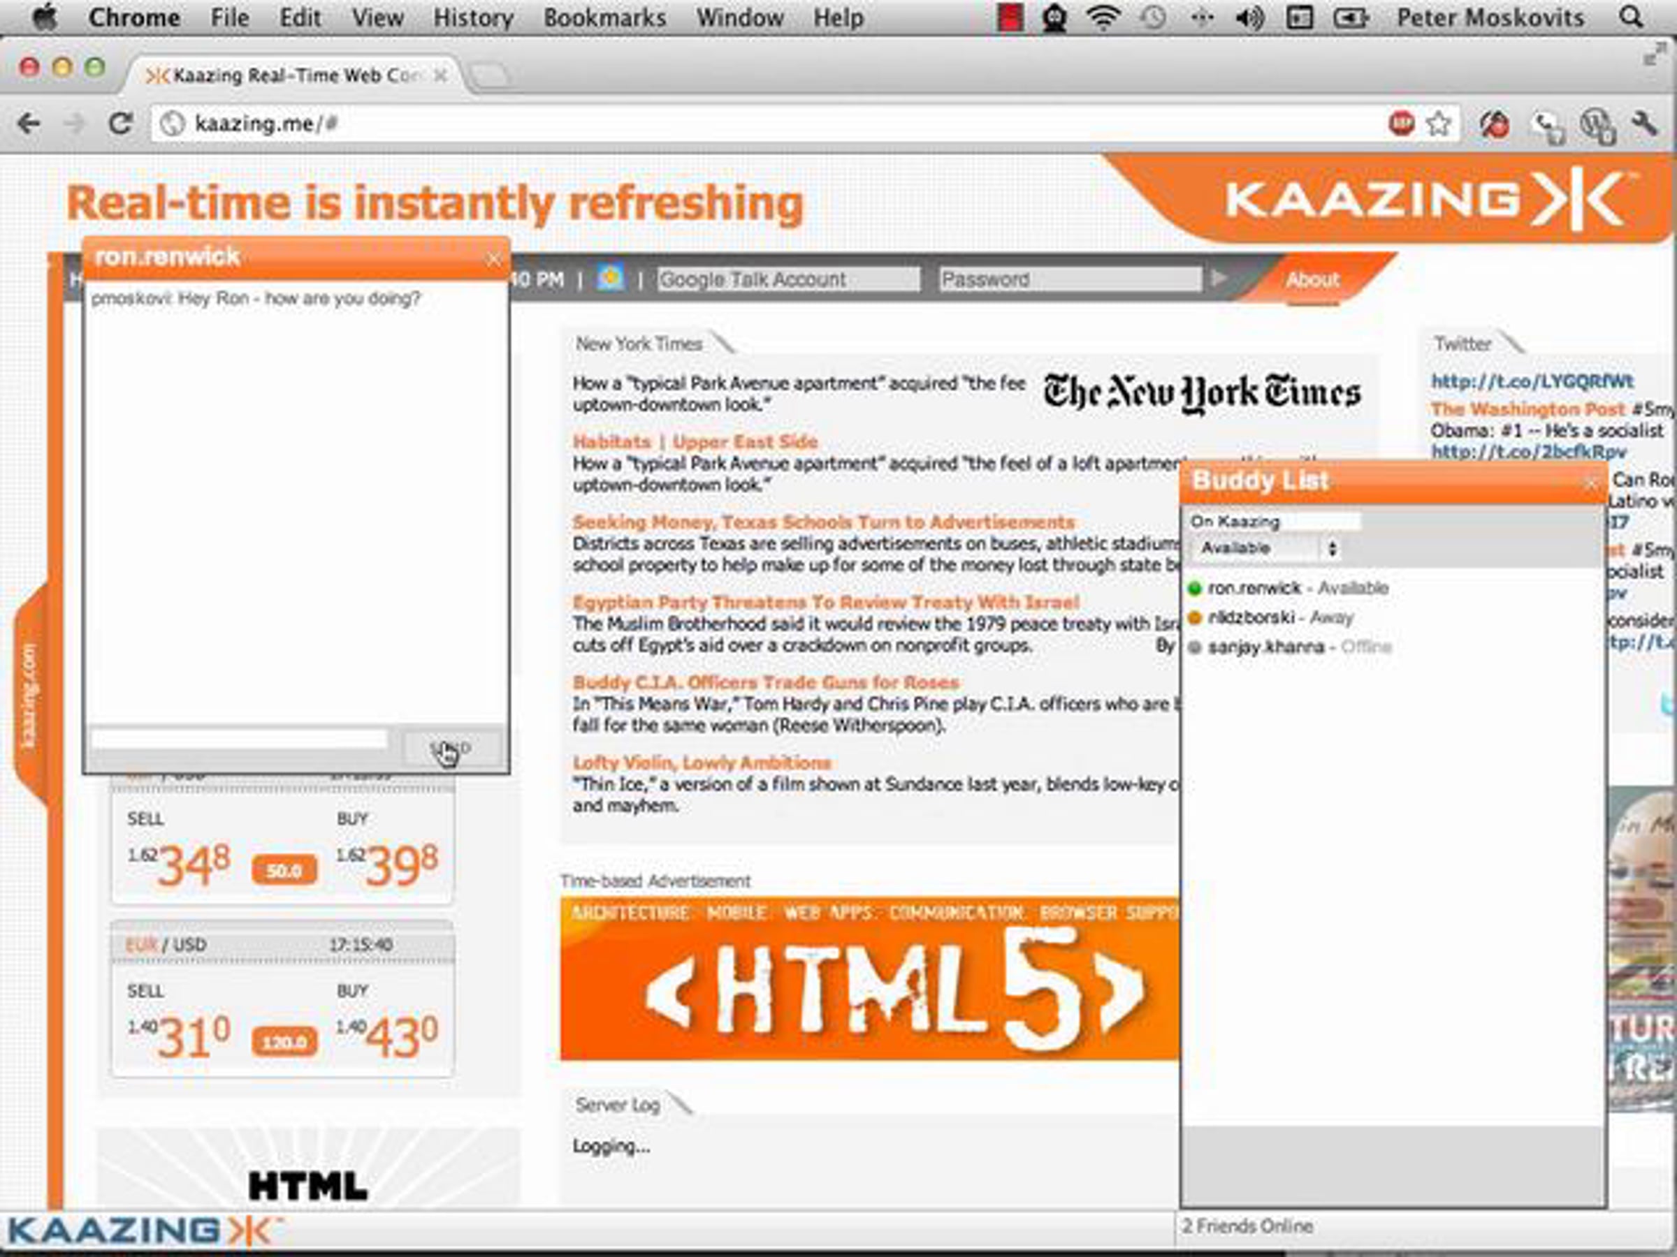Open the Lofty Violin, Lowly Ambitions article
Image resolution: width=1677 pixels, height=1257 pixels.
pyautogui.click(x=702, y=763)
